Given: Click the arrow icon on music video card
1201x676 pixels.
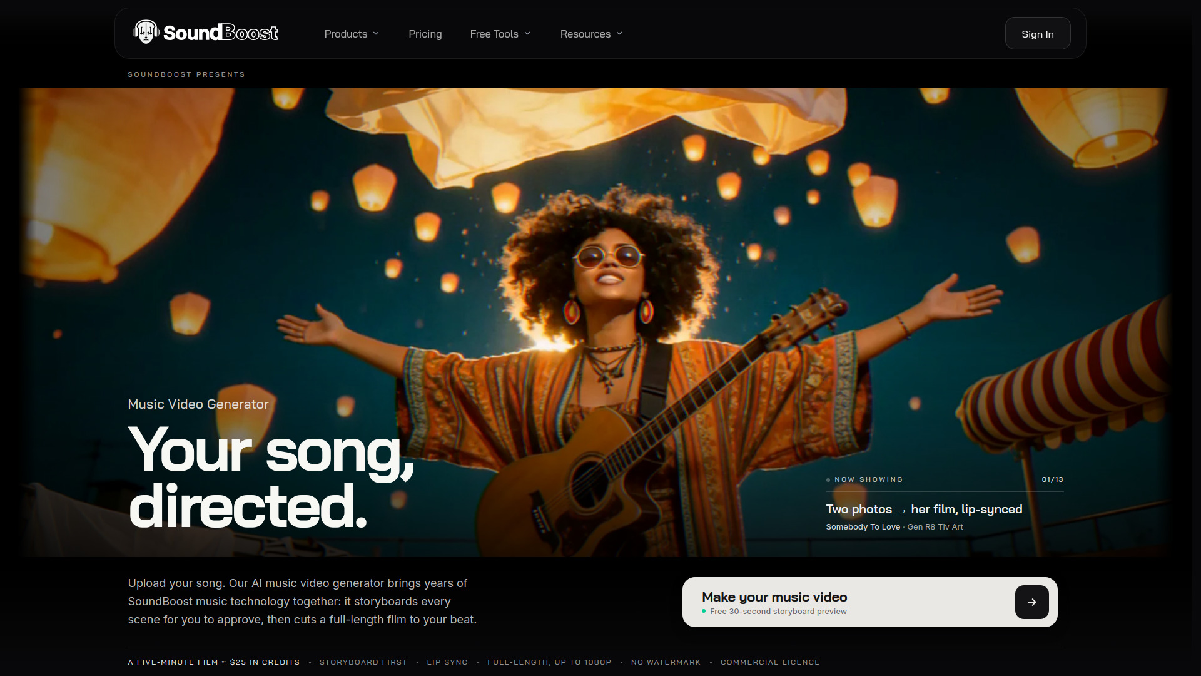Looking at the screenshot, I should [x=1031, y=602].
